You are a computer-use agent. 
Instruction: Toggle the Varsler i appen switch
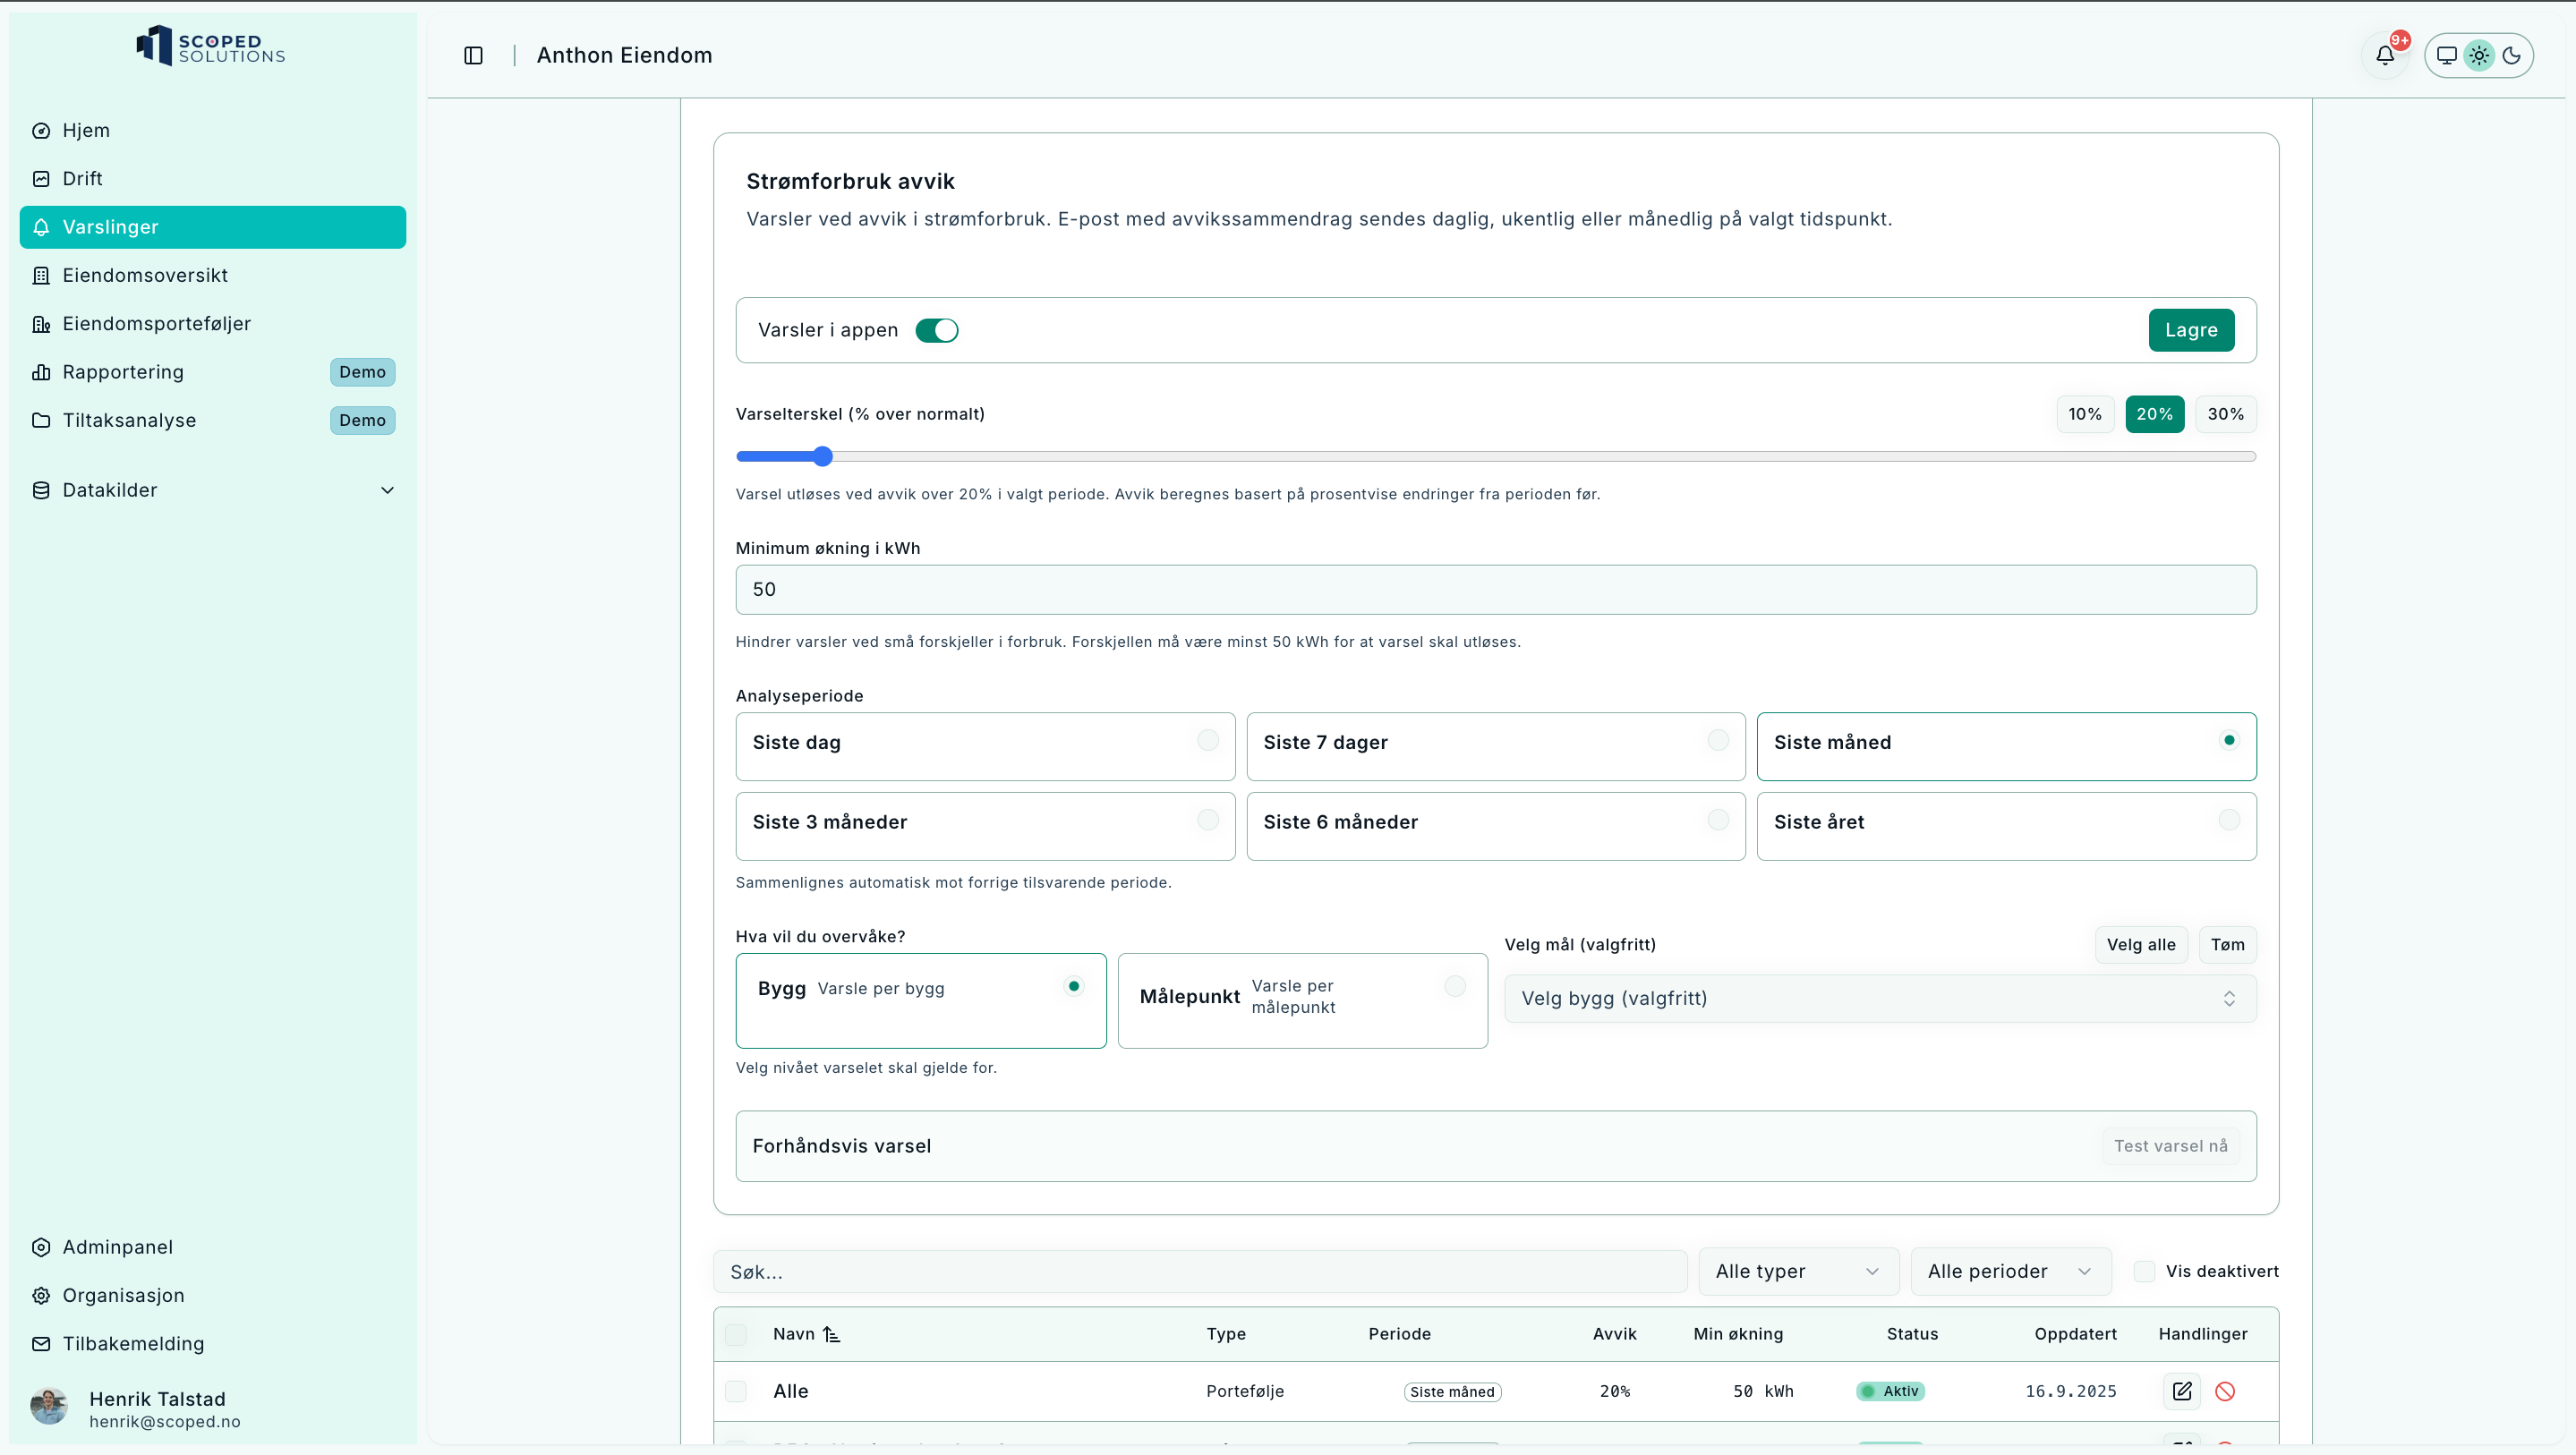click(937, 330)
